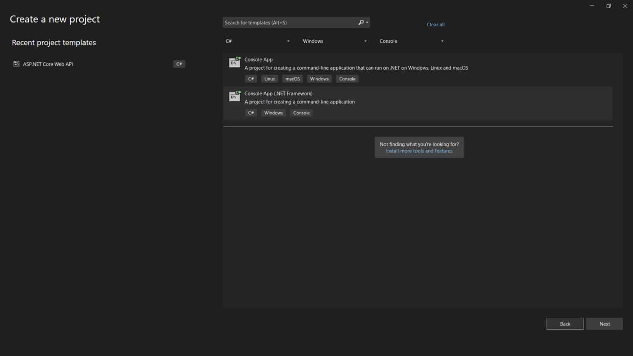Go back with the Back button

(x=565, y=324)
